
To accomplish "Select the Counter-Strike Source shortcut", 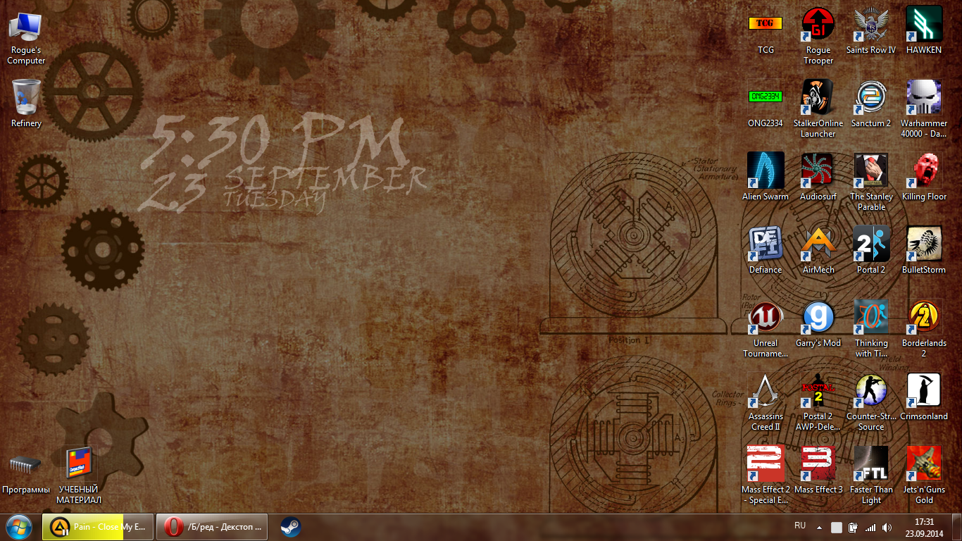I will (x=871, y=402).
